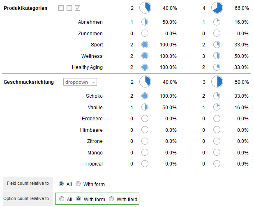Click the Healthy Aging row label
Screen dimensions: 254x207
click(x=87, y=67)
